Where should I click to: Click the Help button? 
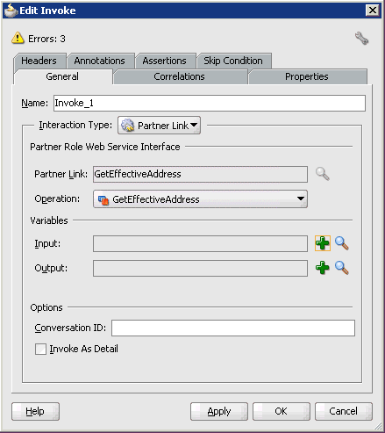[x=35, y=411]
